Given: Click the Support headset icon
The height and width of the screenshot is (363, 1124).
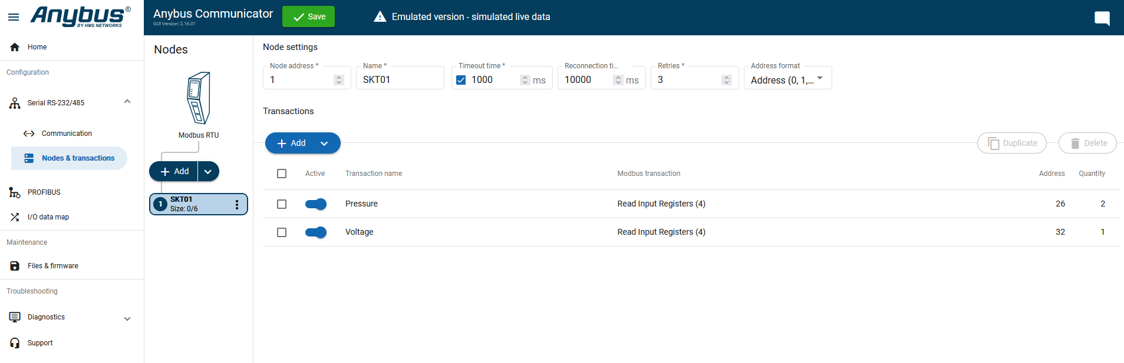Looking at the screenshot, I should coord(15,343).
